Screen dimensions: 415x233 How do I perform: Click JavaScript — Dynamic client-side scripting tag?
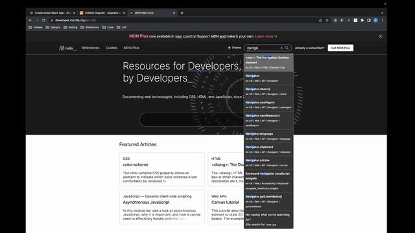click(157, 196)
